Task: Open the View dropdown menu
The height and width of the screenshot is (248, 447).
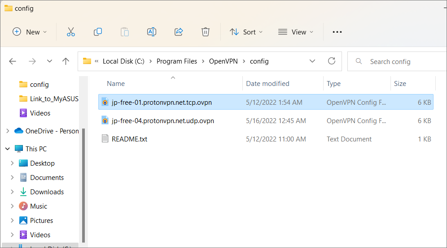Action: coord(296,32)
